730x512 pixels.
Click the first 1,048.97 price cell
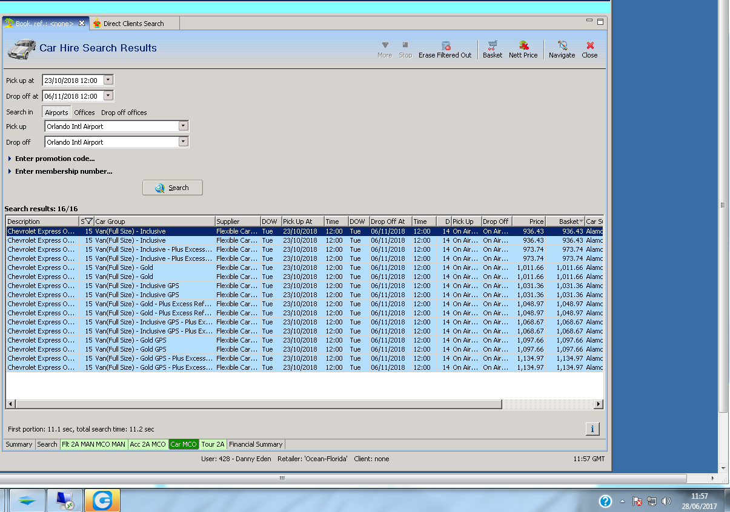point(530,304)
